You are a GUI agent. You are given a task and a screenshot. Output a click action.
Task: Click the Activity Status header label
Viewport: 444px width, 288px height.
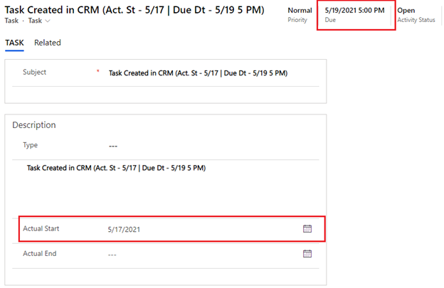416,20
